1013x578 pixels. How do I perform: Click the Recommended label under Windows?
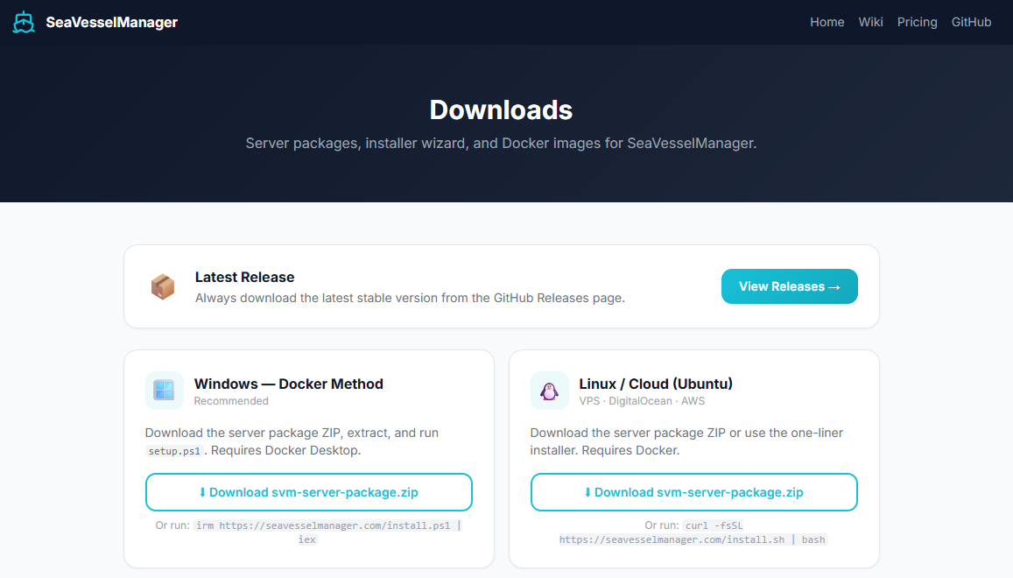[231, 401]
